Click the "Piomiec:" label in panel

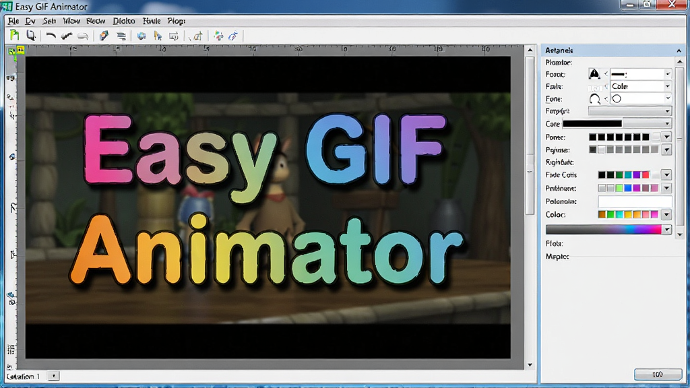pos(559,63)
